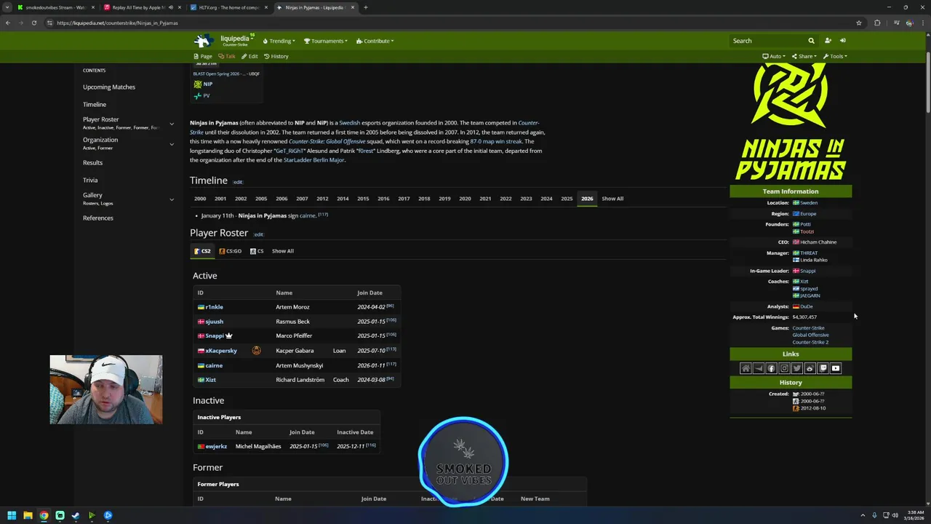Open player r1nkle's page
931x524 pixels.
point(214,307)
